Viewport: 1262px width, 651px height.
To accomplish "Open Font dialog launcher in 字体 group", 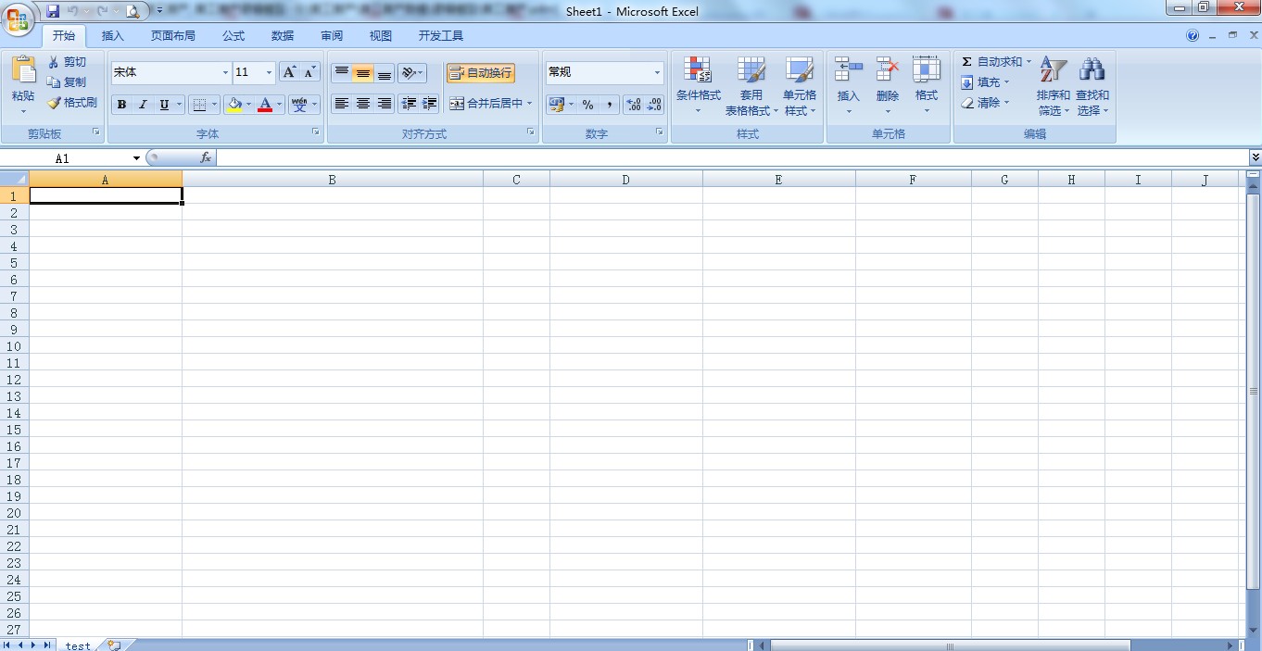I will click(316, 132).
